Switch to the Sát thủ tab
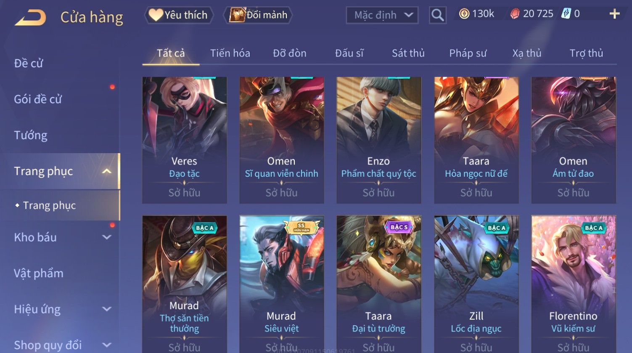632x353 pixels. tap(408, 53)
